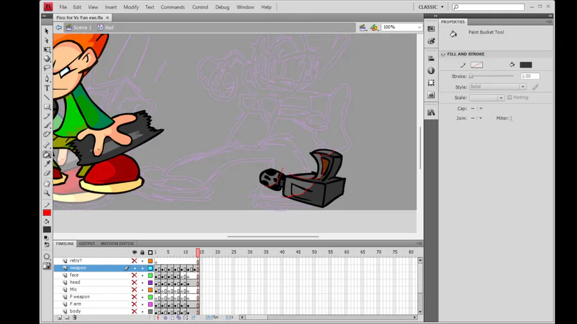Switch to the OUTPUT tab

point(87,243)
